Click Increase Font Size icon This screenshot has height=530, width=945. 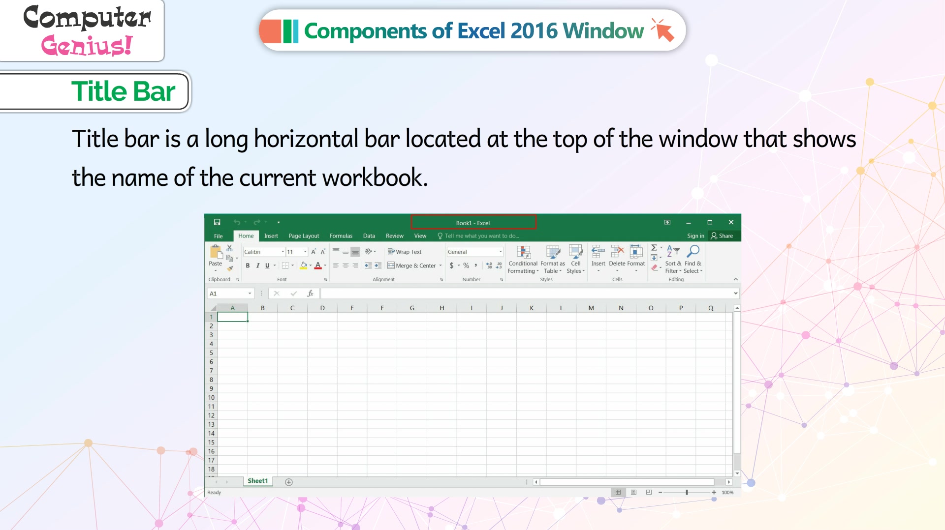[x=314, y=252]
